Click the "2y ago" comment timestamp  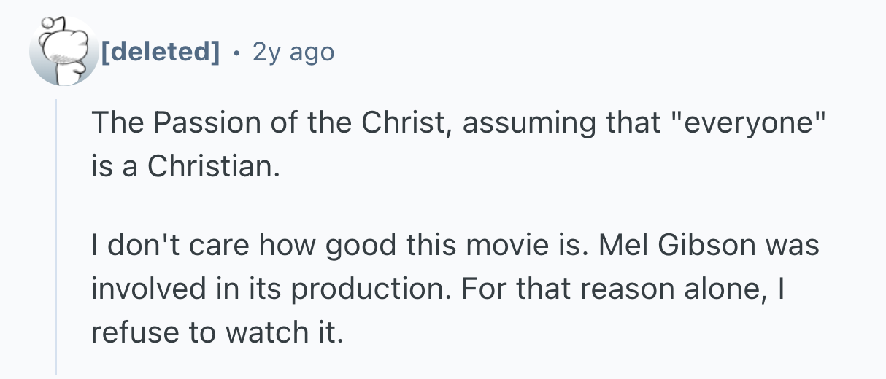(293, 52)
